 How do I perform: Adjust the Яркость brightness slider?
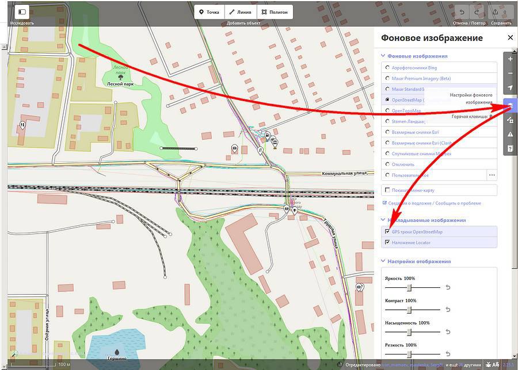413,288
